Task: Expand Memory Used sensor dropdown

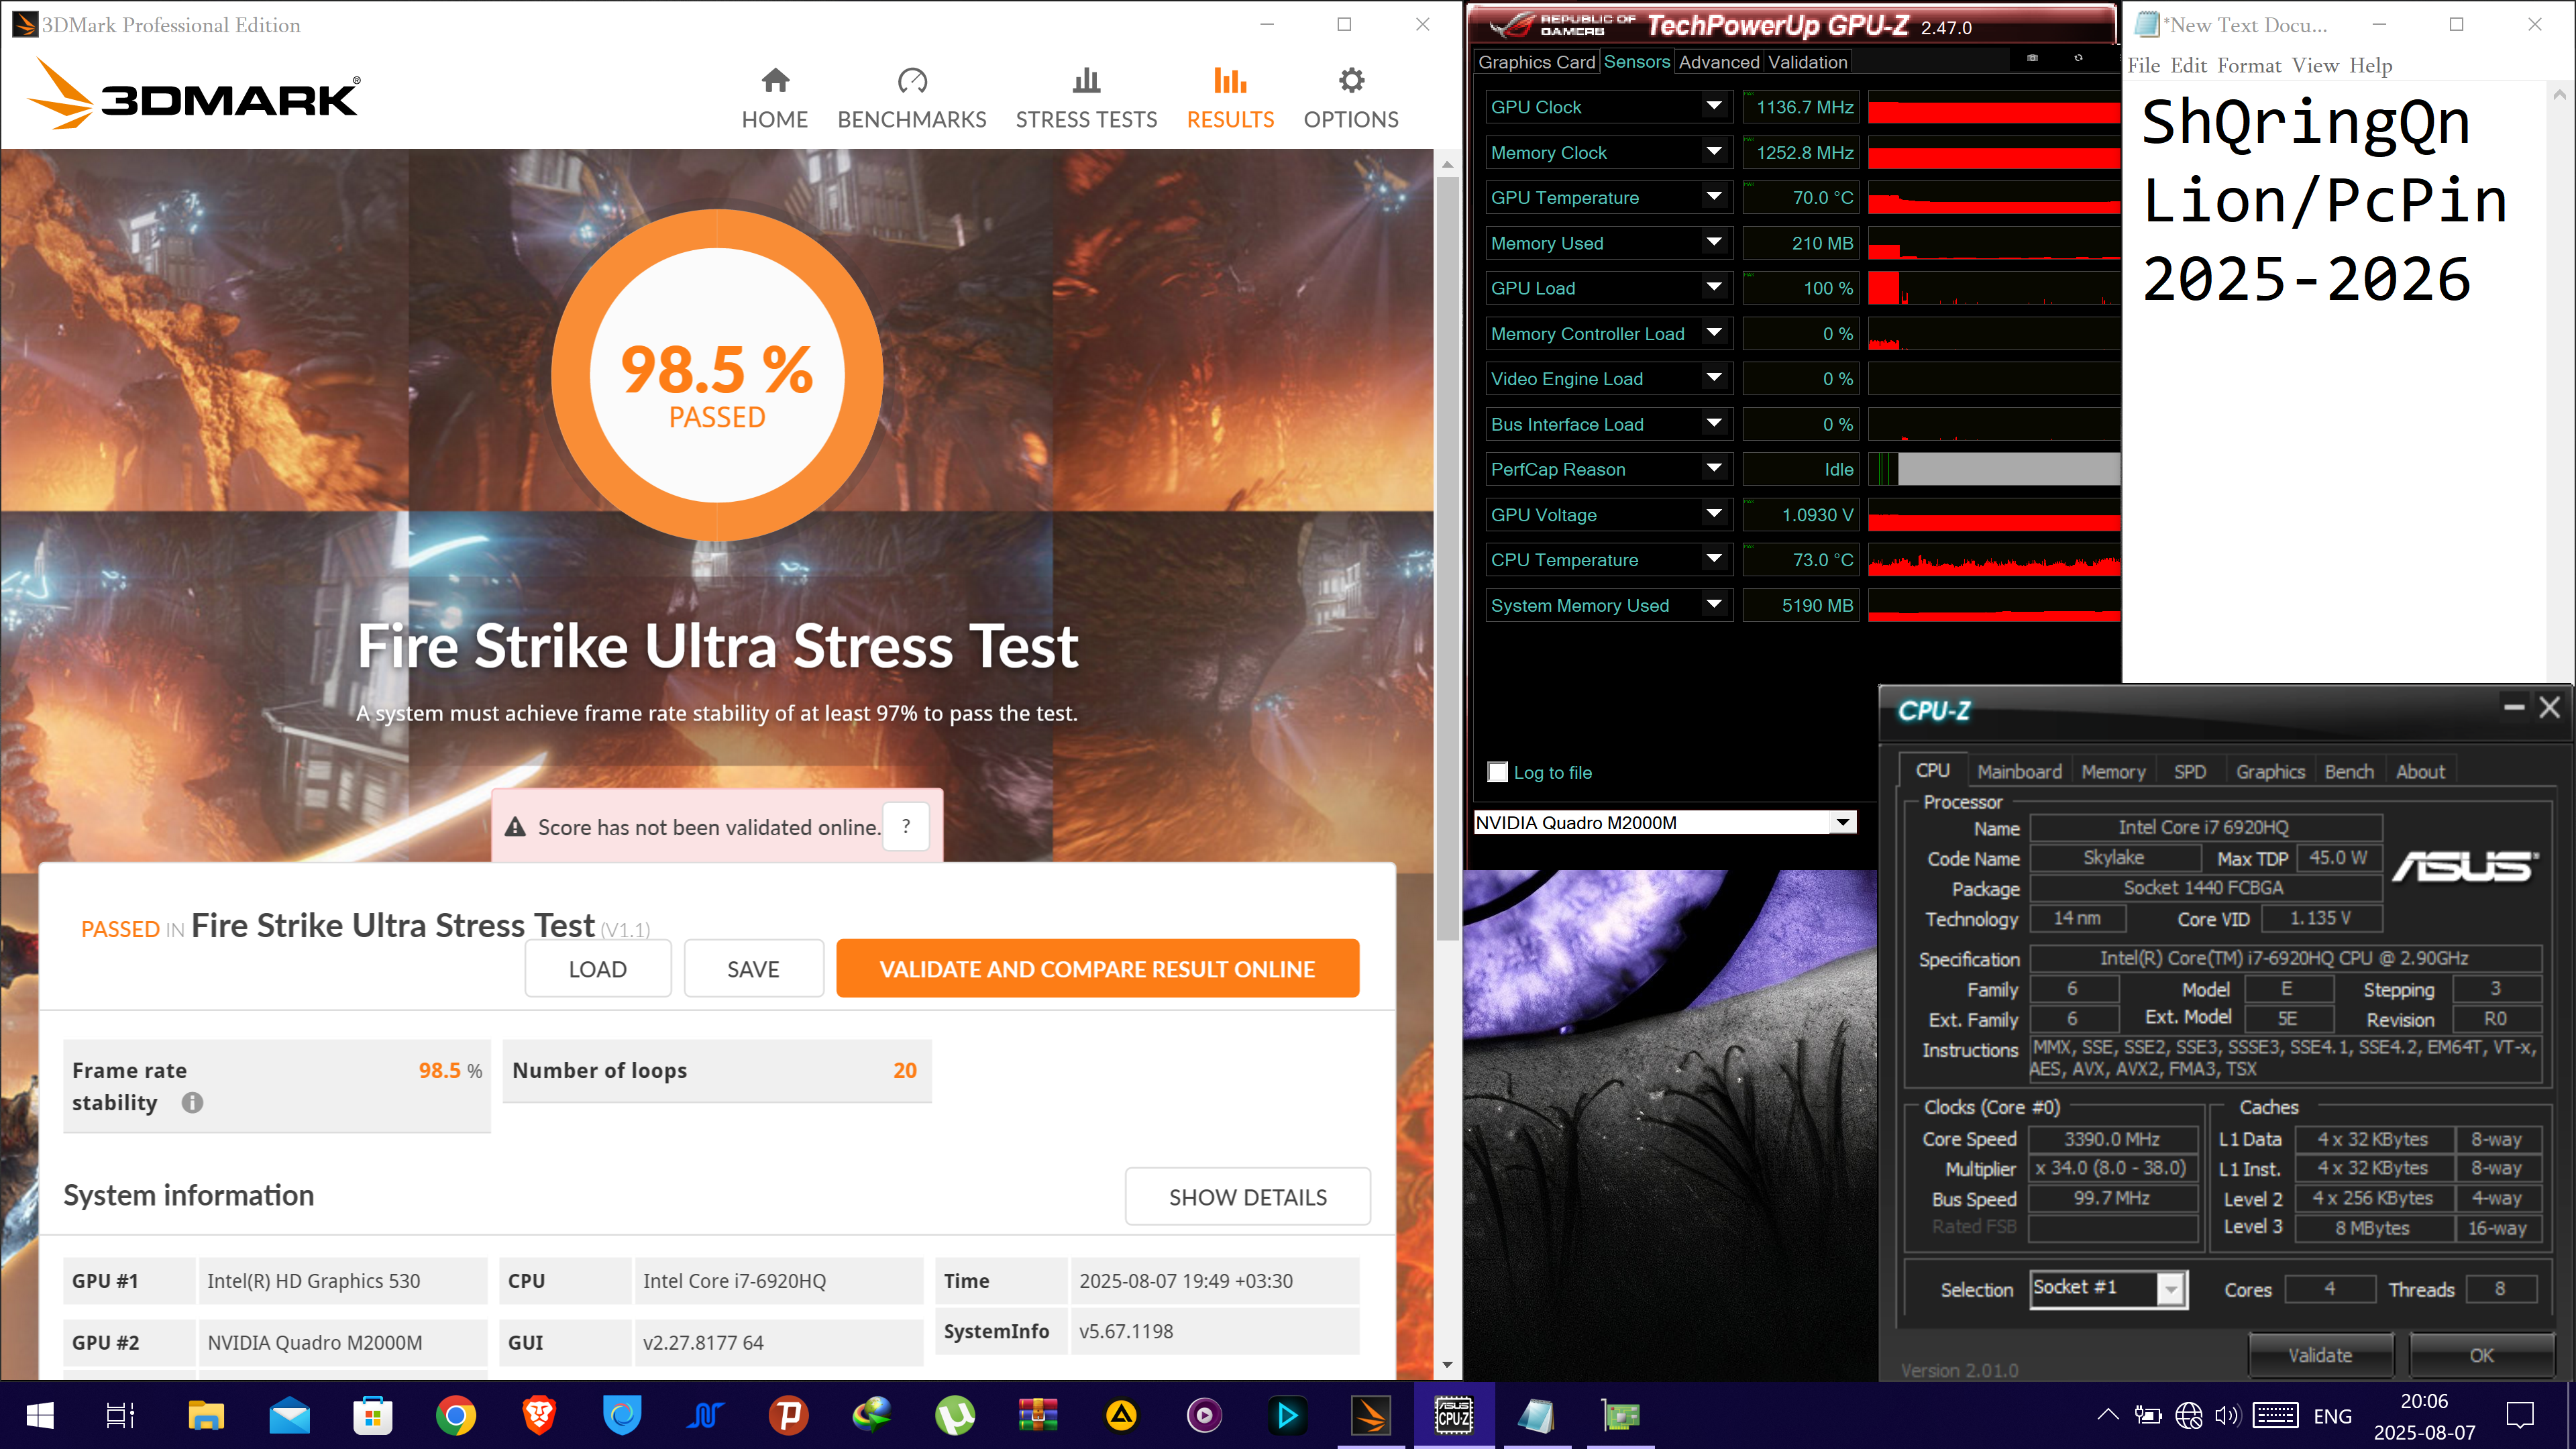Action: pyautogui.click(x=1714, y=243)
